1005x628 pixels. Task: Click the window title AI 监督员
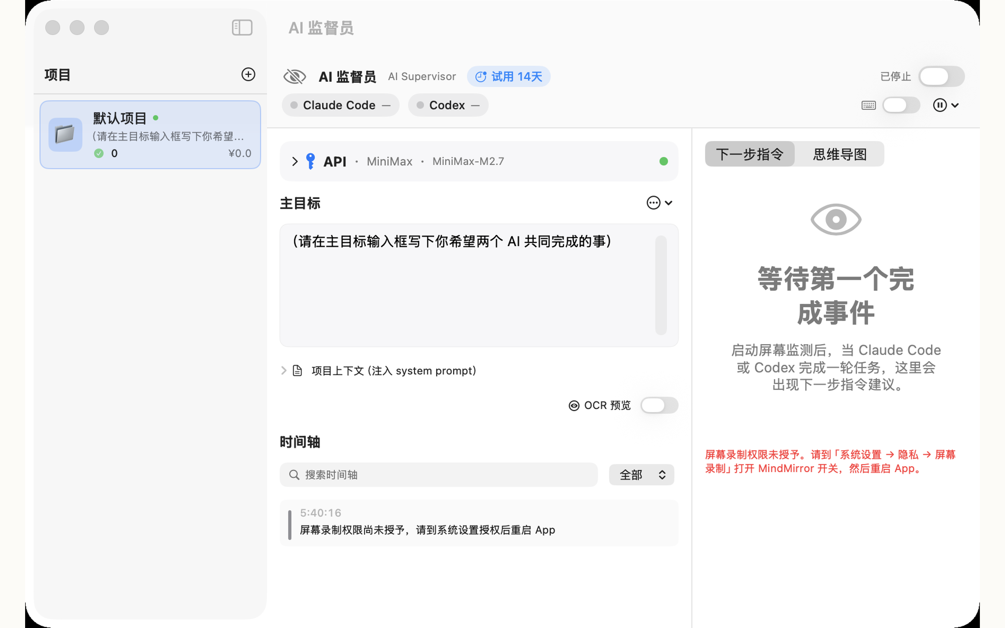[321, 28]
